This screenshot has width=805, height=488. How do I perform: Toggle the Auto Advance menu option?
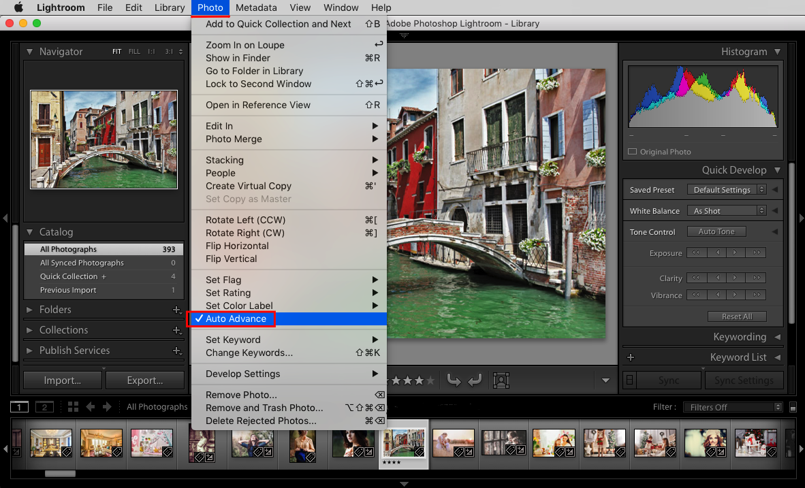(x=289, y=319)
